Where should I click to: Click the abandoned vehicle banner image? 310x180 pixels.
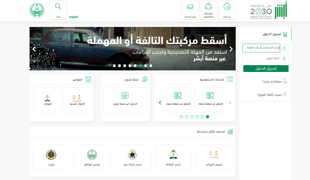[133, 49]
